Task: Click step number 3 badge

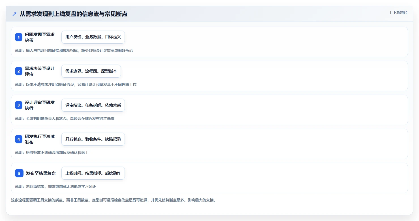Action: 19,105
